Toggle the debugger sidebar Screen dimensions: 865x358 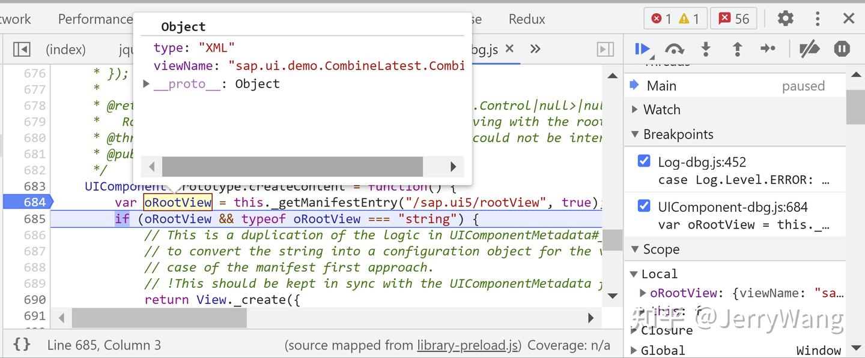pyautogui.click(x=605, y=49)
